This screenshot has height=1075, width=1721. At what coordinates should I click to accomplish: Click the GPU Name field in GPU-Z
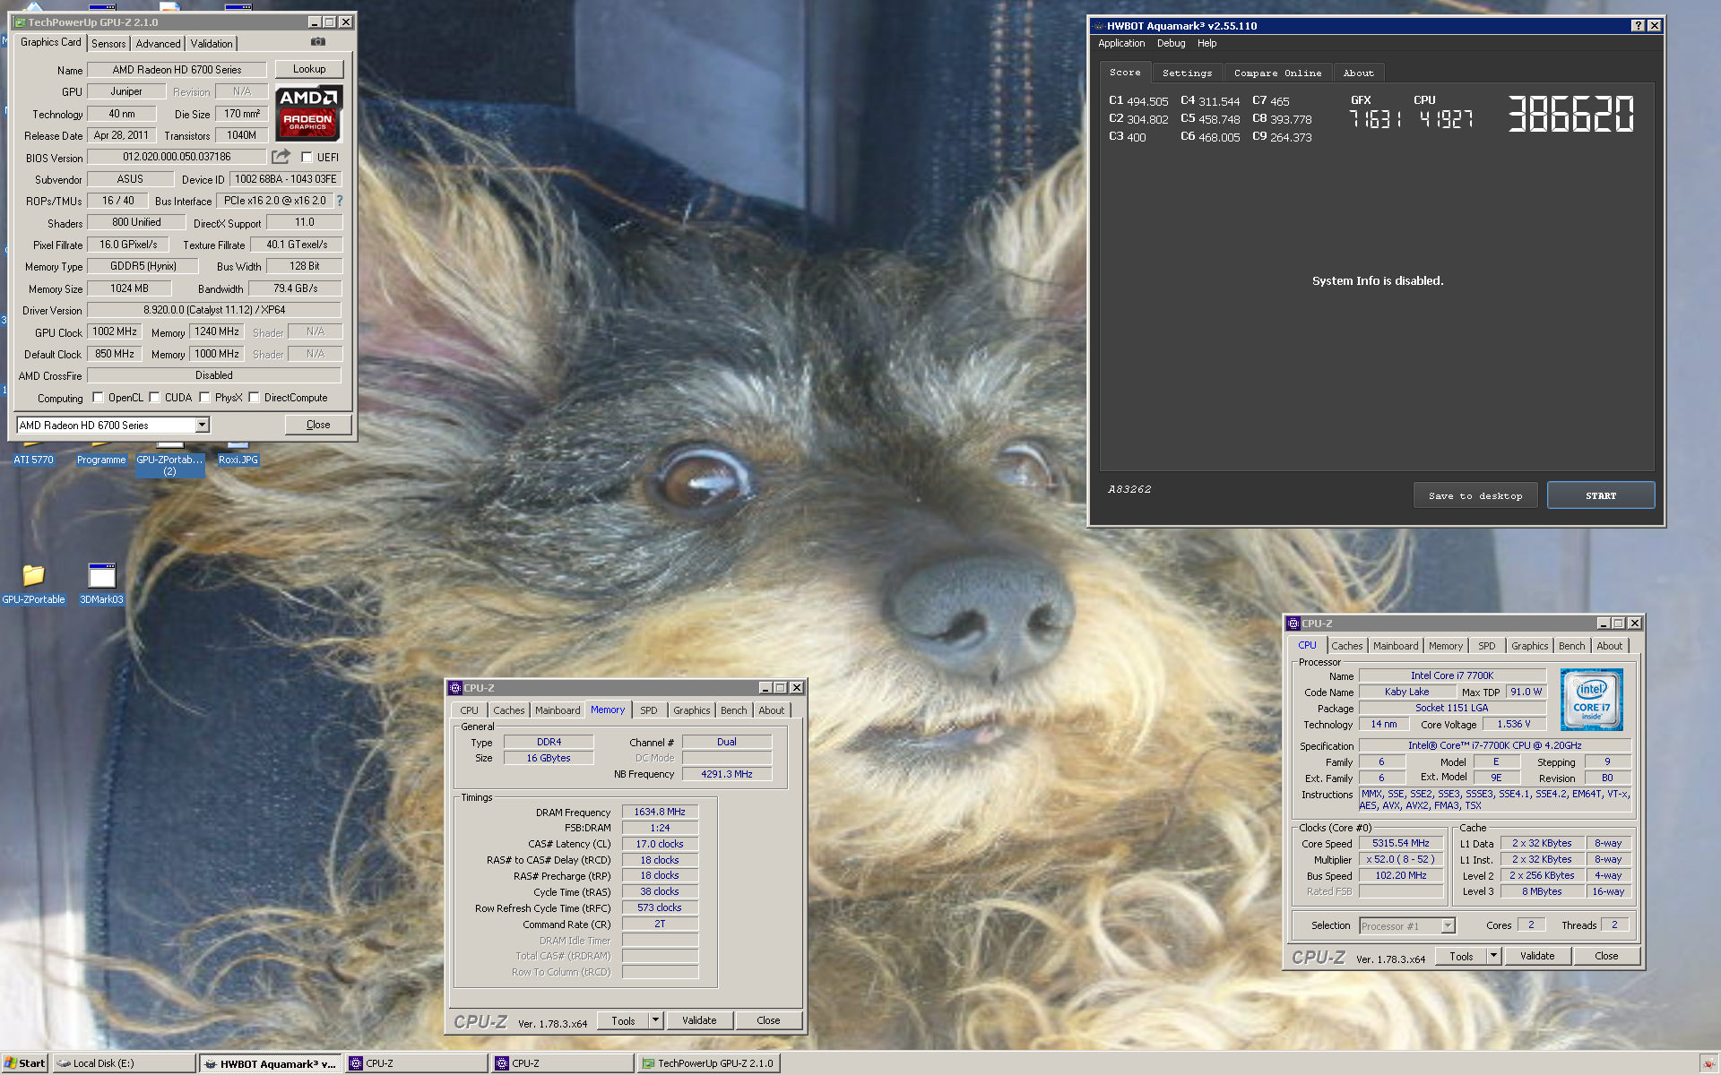tap(177, 70)
